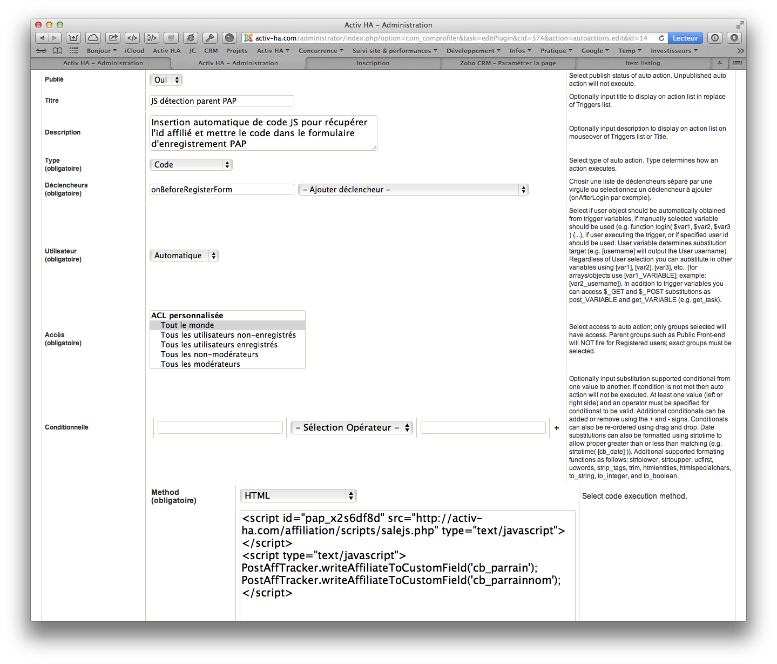Click the view source code icon

[132, 38]
